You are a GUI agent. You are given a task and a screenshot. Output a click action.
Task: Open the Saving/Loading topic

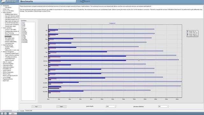[x=9, y=47]
